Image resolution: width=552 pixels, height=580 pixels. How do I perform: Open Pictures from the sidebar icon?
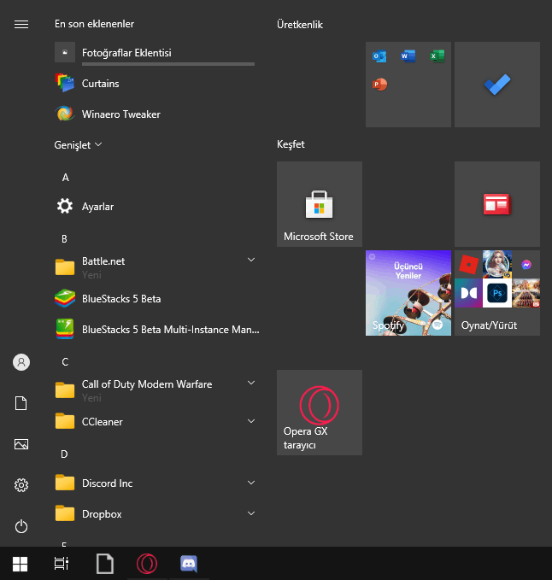(x=21, y=444)
